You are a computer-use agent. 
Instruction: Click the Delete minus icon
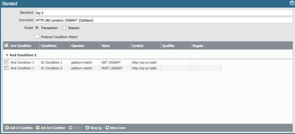[71, 128]
